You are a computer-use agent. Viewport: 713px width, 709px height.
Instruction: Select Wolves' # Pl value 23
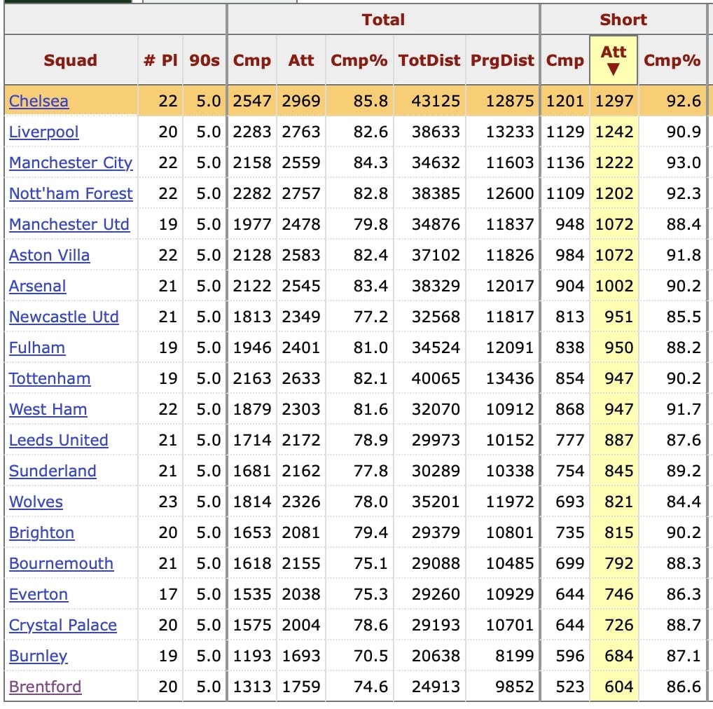coord(168,502)
